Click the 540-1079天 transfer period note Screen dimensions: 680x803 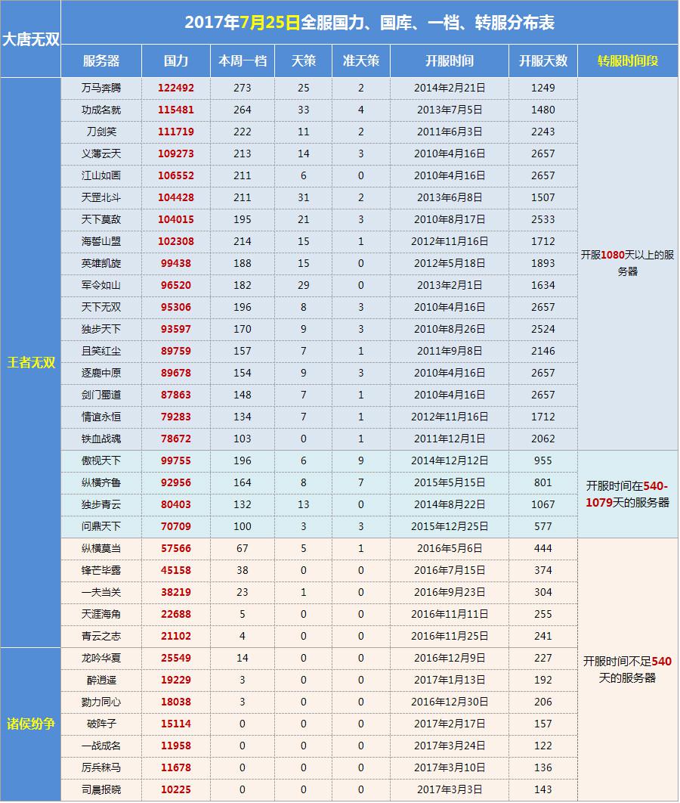(x=628, y=495)
